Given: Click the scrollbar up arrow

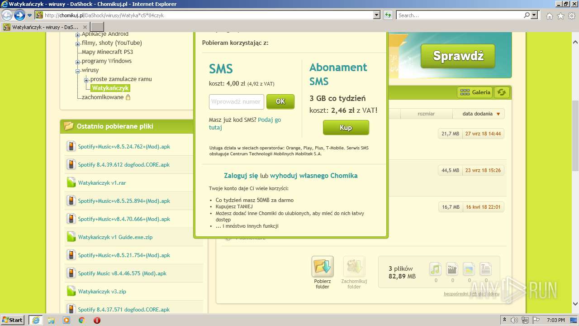Looking at the screenshot, I should (x=575, y=43).
